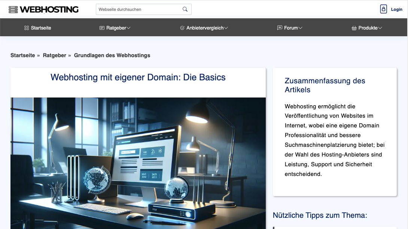Click the Forum speech bubble icon
Viewport: 408px width, 229px height.
(x=280, y=28)
